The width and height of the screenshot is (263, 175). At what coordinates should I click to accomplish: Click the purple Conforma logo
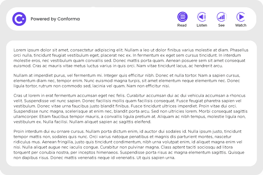tap(19, 19)
